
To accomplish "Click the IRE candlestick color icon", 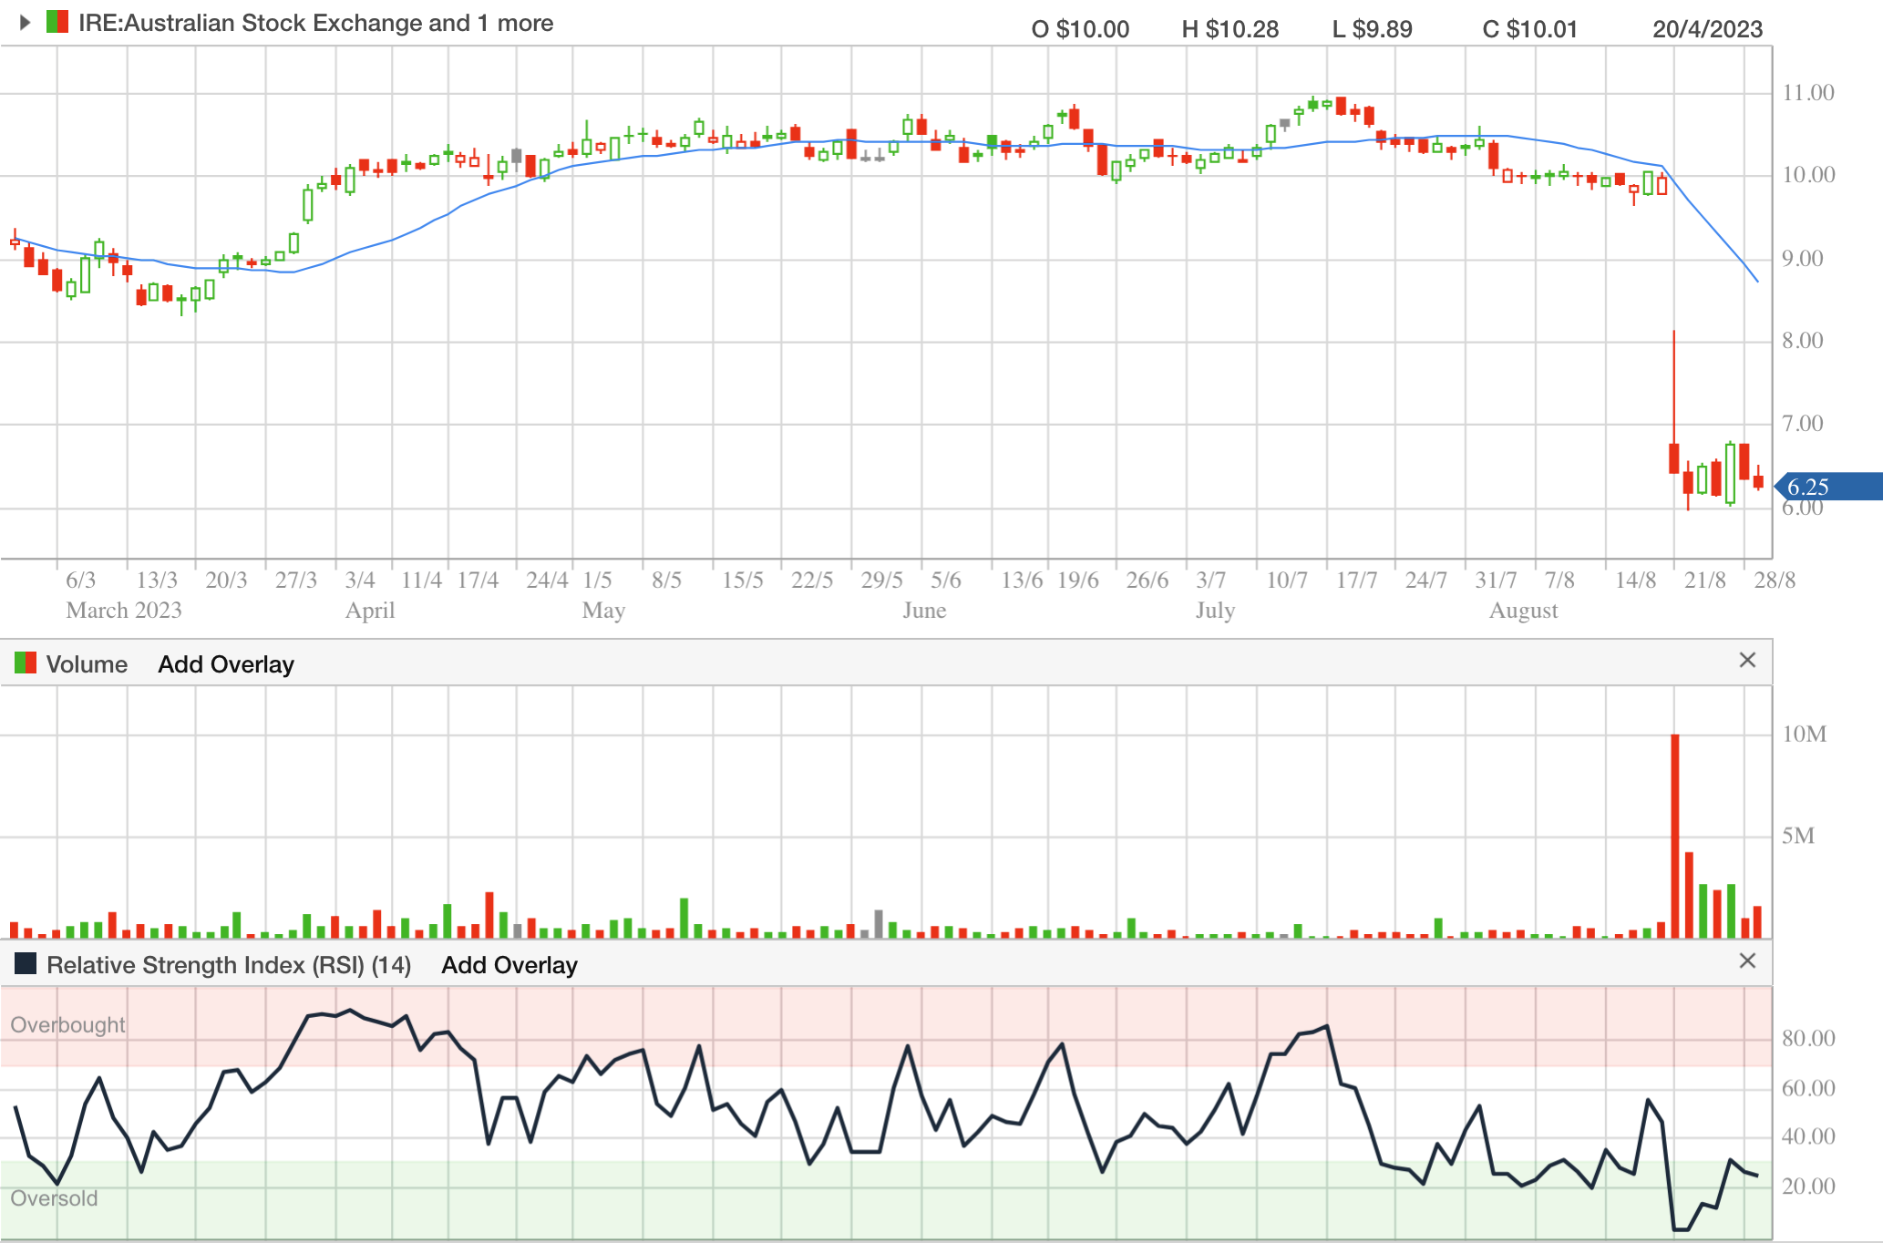I will [x=57, y=22].
